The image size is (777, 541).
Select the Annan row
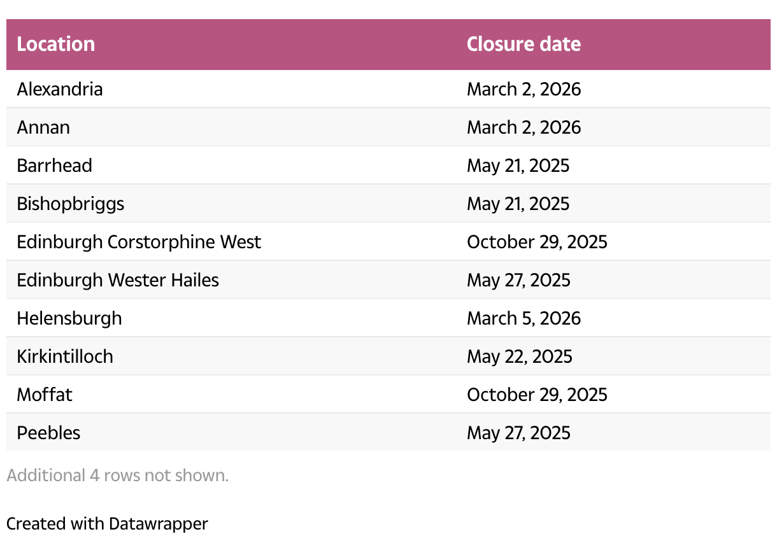click(x=388, y=127)
